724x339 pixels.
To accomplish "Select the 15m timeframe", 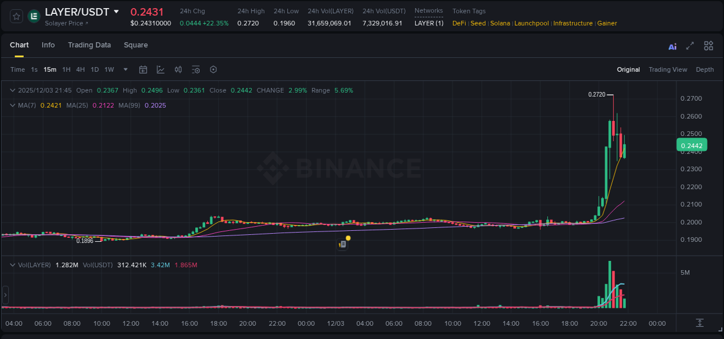I will 50,69.
